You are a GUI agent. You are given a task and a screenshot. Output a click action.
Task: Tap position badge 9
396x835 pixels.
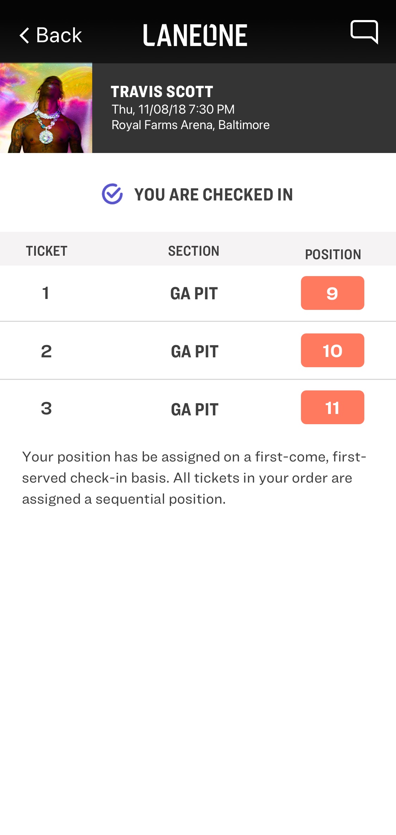[332, 293]
